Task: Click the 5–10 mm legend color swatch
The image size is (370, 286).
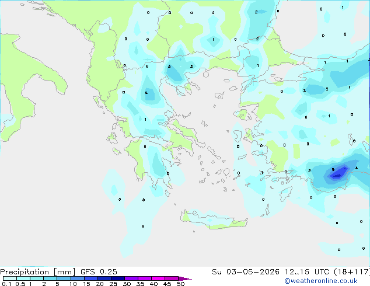Action: coord(64,278)
